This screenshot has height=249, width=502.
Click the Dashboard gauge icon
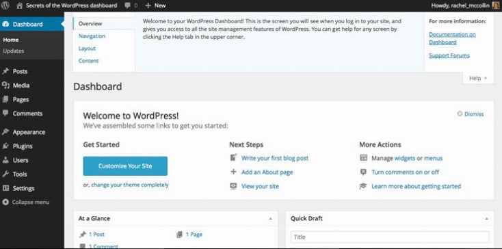point(5,24)
